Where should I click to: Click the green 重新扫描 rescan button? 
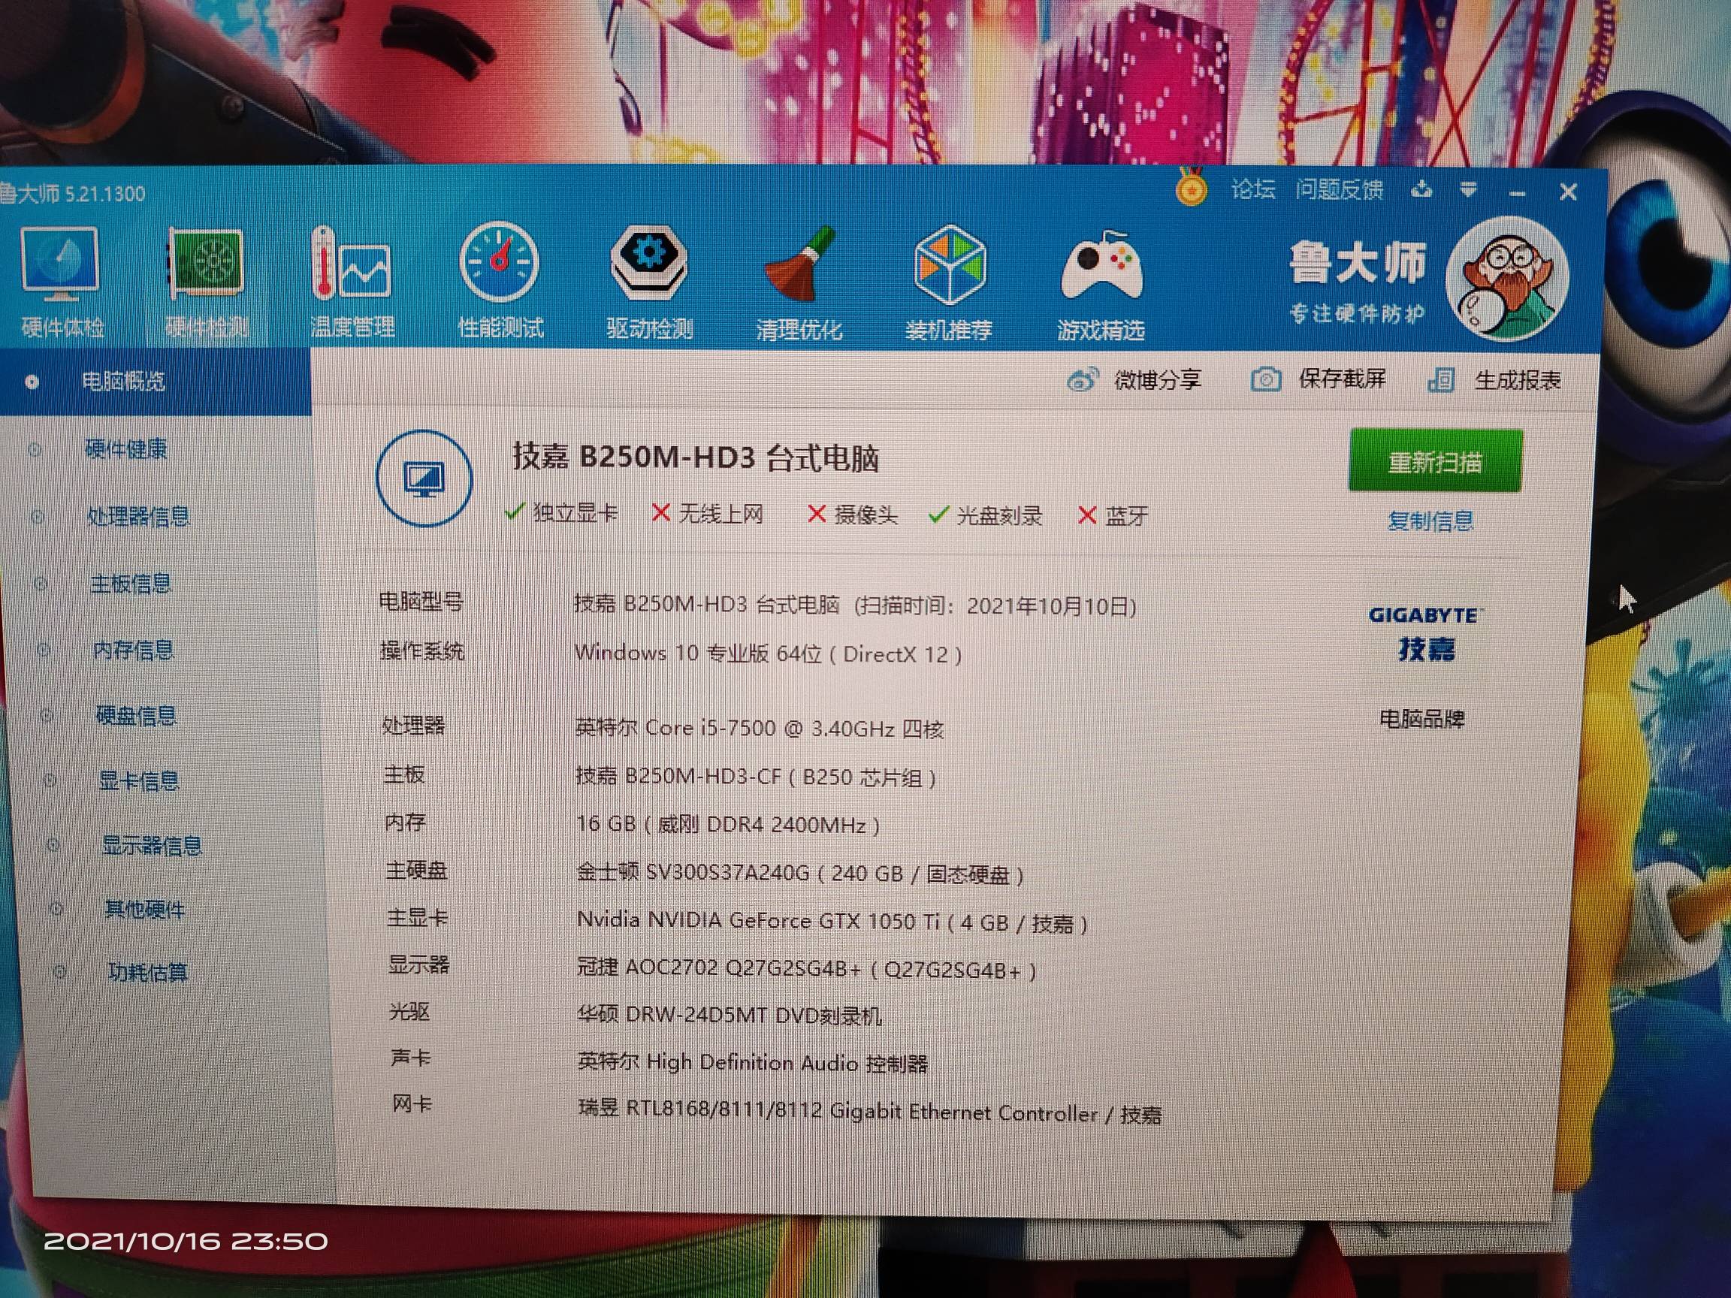coord(1435,460)
